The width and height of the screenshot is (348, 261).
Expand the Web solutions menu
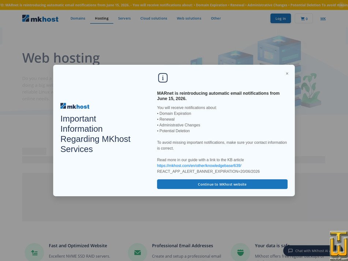189,18
